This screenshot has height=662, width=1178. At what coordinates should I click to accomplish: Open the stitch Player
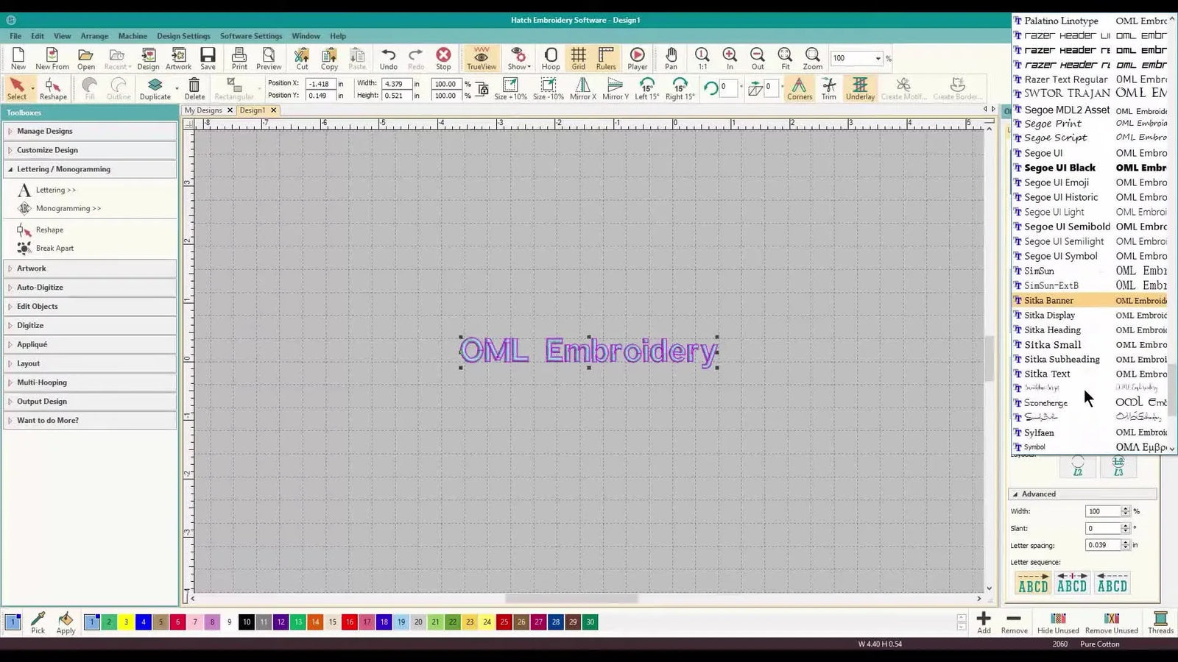(x=637, y=59)
